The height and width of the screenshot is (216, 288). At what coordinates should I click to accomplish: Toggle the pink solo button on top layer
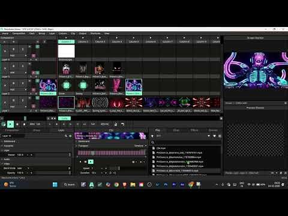(x=34, y=55)
